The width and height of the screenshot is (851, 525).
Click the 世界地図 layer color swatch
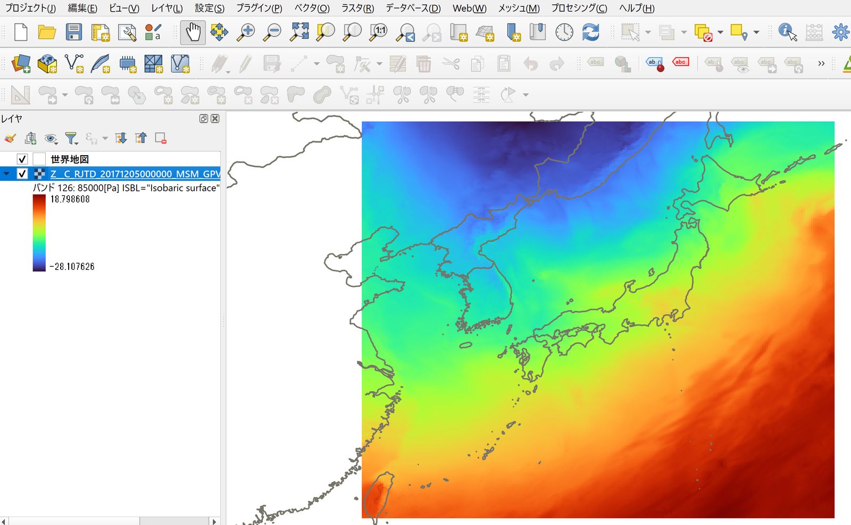click(x=39, y=159)
